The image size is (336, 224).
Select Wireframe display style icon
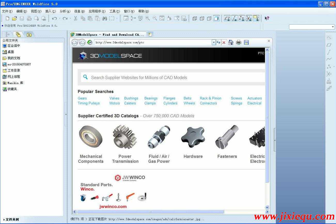coord(195,18)
